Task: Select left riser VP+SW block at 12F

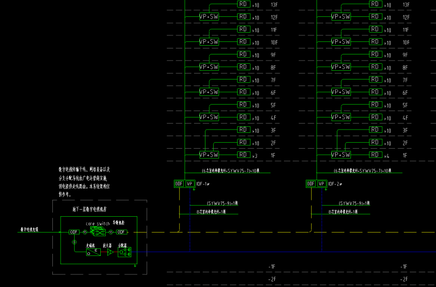Action: [209, 17]
